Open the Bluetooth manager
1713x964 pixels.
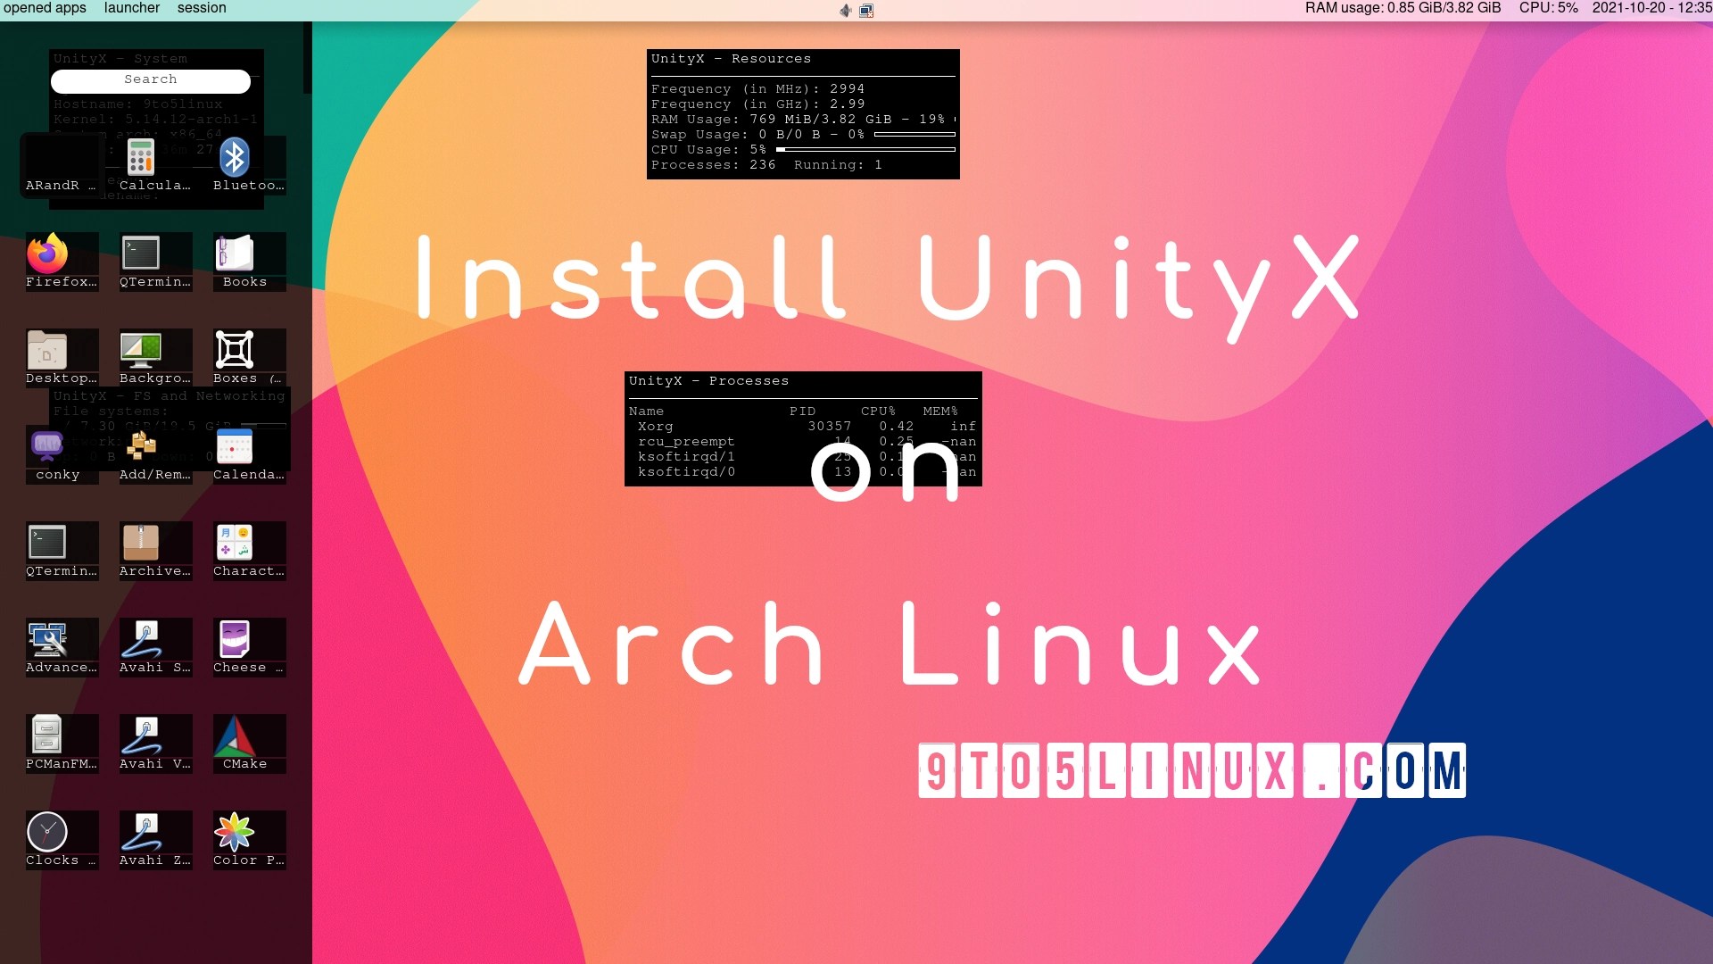234,157
